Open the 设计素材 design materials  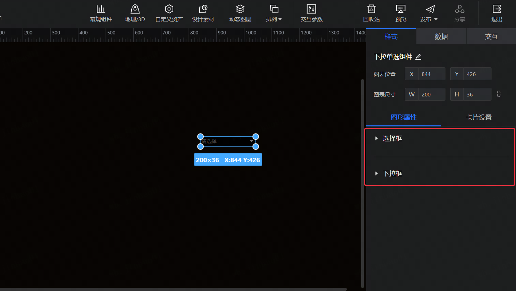[x=203, y=13]
